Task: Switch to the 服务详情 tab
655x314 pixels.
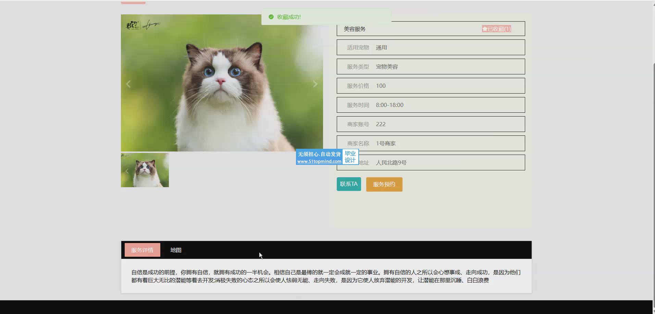Action: (x=142, y=250)
